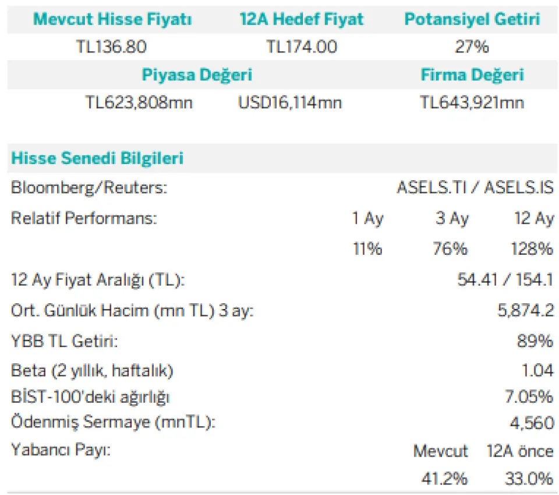Click the Firma Değeri header
This screenshot has height=495, width=559.
472,75
